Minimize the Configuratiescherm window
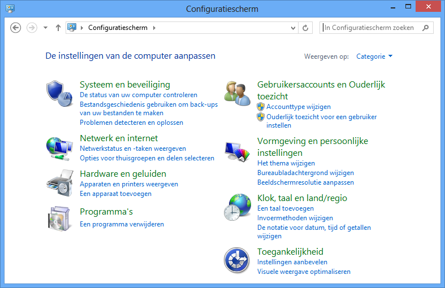Image resolution: width=445 pixels, height=288 pixels. pos(393,7)
